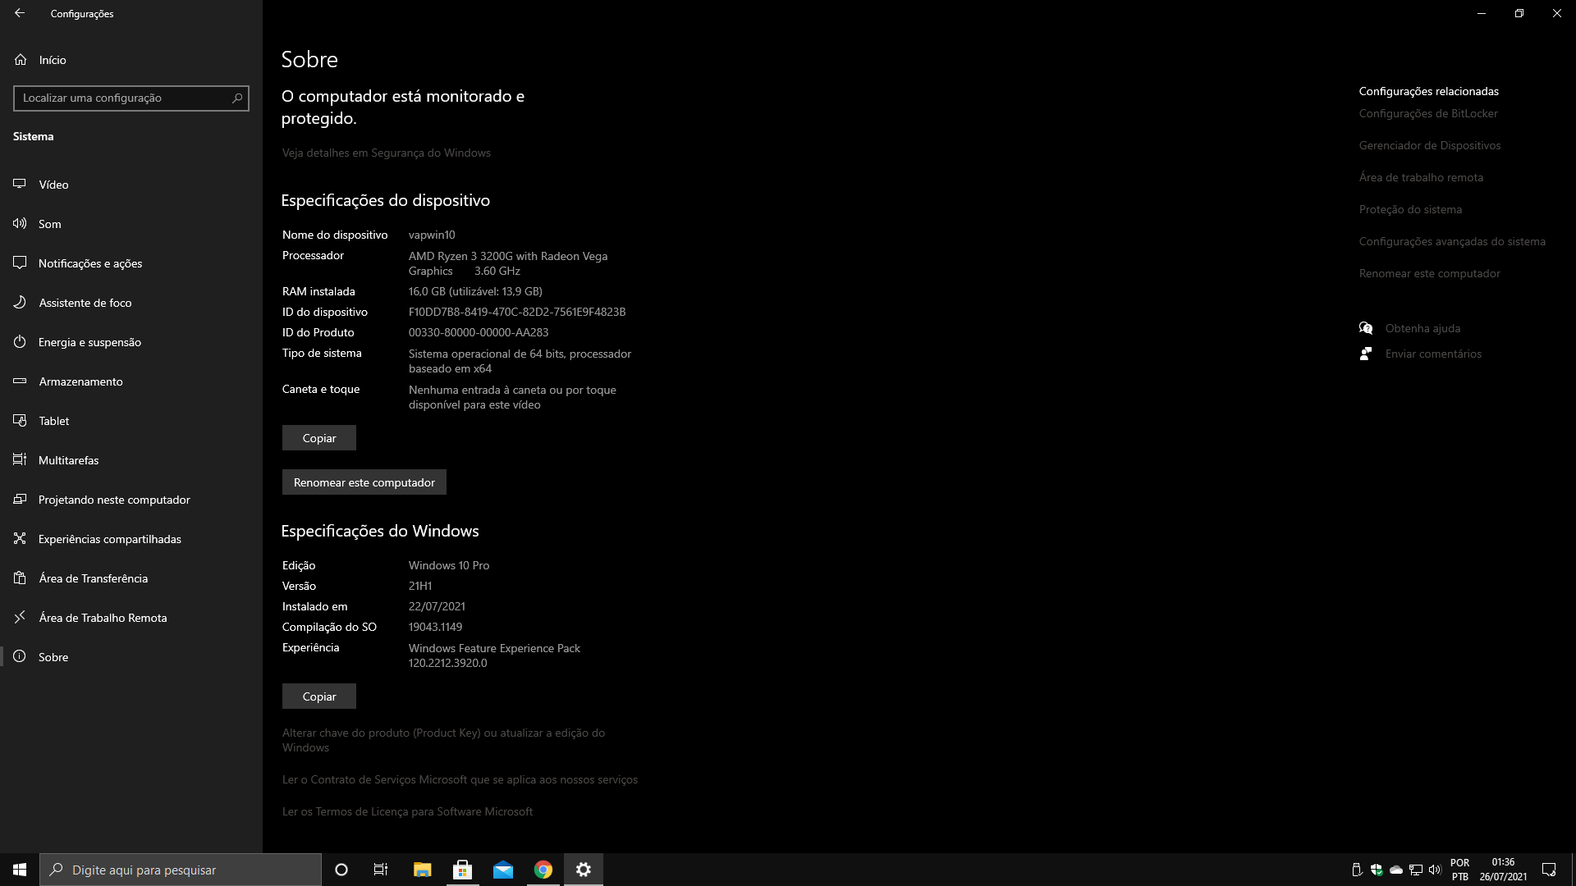Open Projetando neste computador settings

[131, 500]
